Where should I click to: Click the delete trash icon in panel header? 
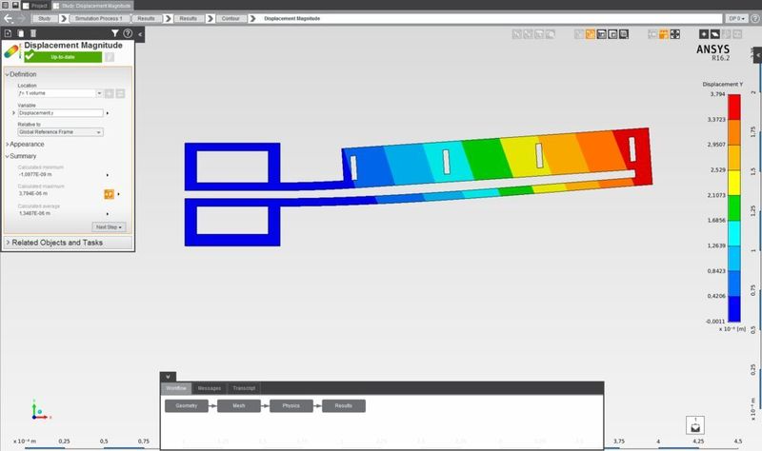pyautogui.click(x=33, y=33)
